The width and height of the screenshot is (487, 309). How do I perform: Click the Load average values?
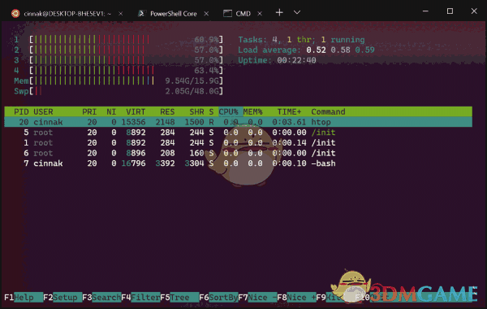(x=340, y=50)
